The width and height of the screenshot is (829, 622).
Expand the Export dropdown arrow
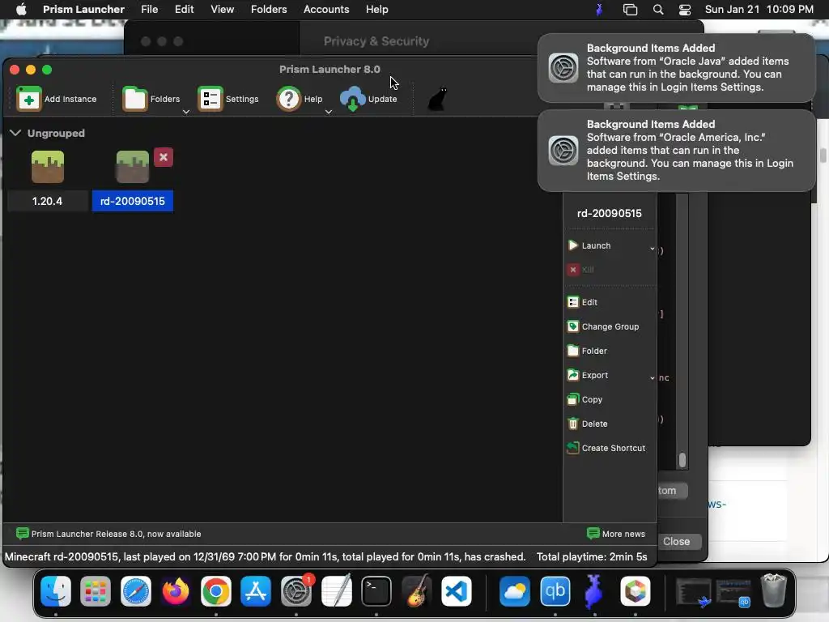pyautogui.click(x=652, y=377)
